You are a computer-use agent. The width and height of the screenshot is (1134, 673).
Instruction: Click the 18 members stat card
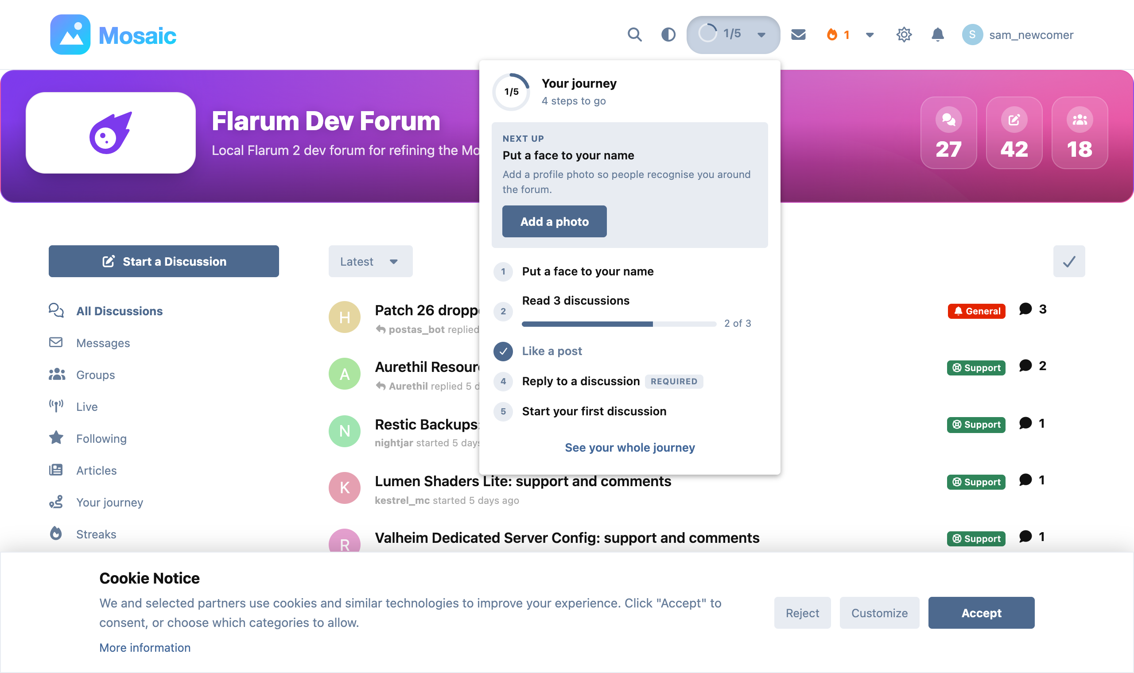(x=1079, y=133)
